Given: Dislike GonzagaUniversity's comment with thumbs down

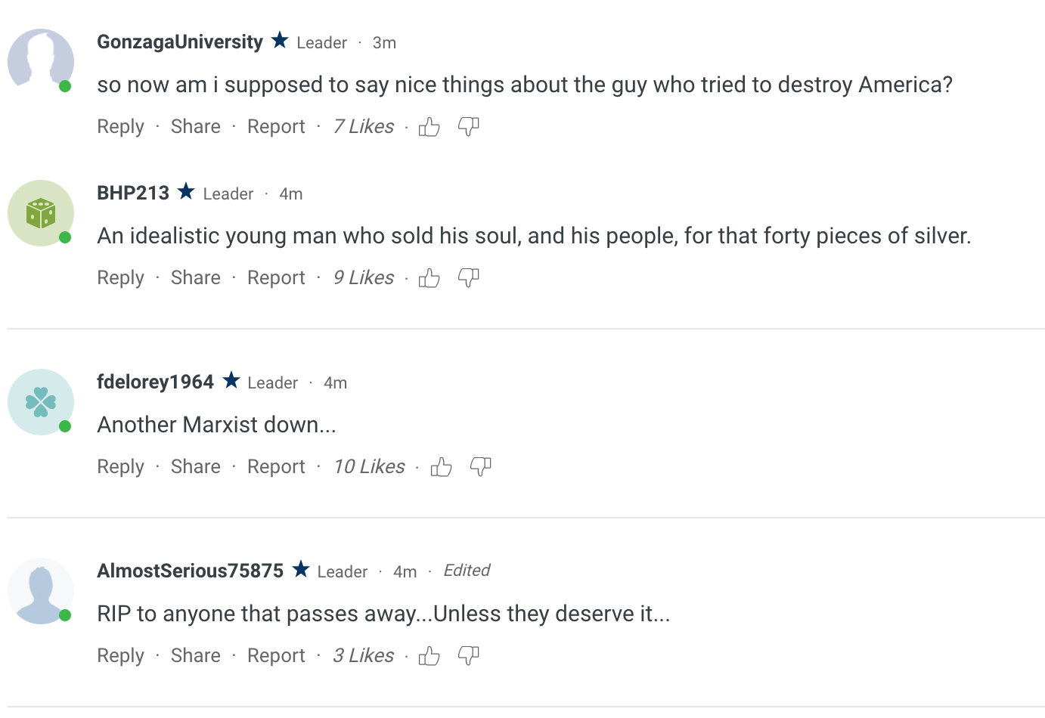Looking at the screenshot, I should 469,127.
